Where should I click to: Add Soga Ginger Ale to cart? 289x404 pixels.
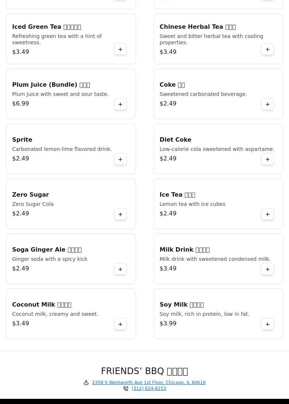coord(120,269)
